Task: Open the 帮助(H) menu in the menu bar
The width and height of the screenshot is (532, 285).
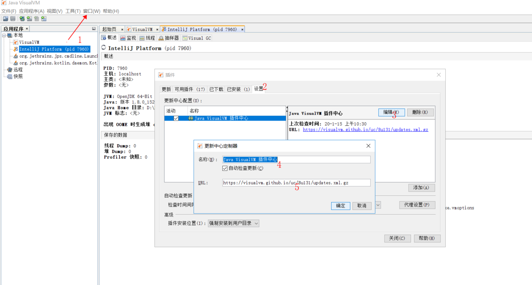Action: pyautogui.click(x=111, y=11)
